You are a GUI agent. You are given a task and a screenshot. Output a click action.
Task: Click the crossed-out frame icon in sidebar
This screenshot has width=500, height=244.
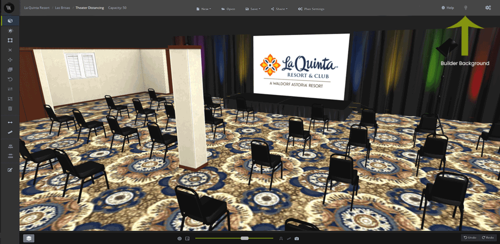tap(10, 99)
